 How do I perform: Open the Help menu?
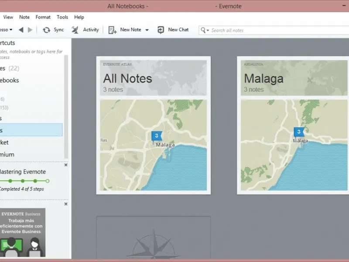coord(79,17)
